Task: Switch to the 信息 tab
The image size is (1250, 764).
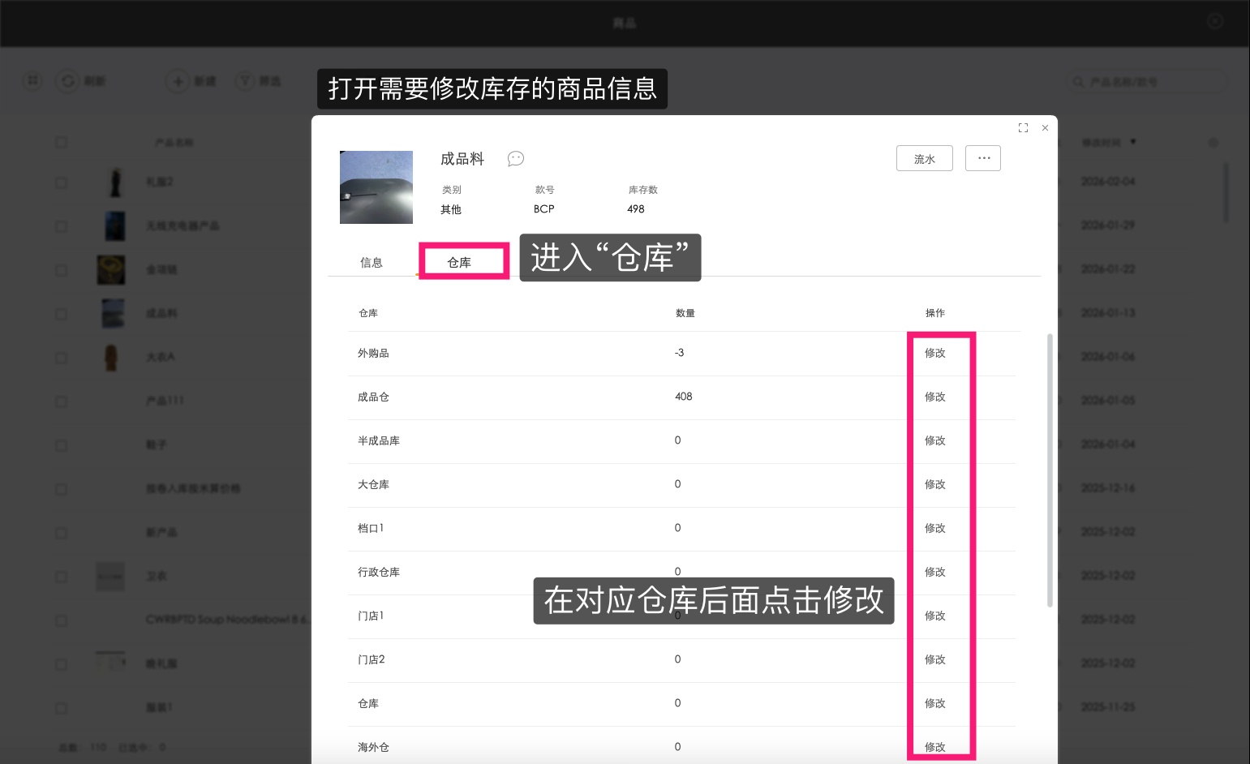Action: [x=372, y=261]
